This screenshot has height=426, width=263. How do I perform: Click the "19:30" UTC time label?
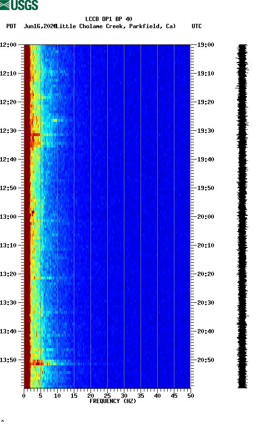coord(205,131)
